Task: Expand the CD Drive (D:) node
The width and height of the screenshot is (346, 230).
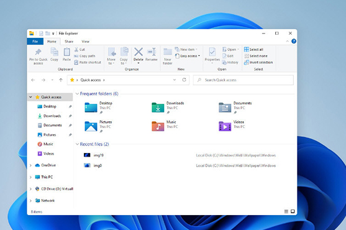Action: coord(30,189)
